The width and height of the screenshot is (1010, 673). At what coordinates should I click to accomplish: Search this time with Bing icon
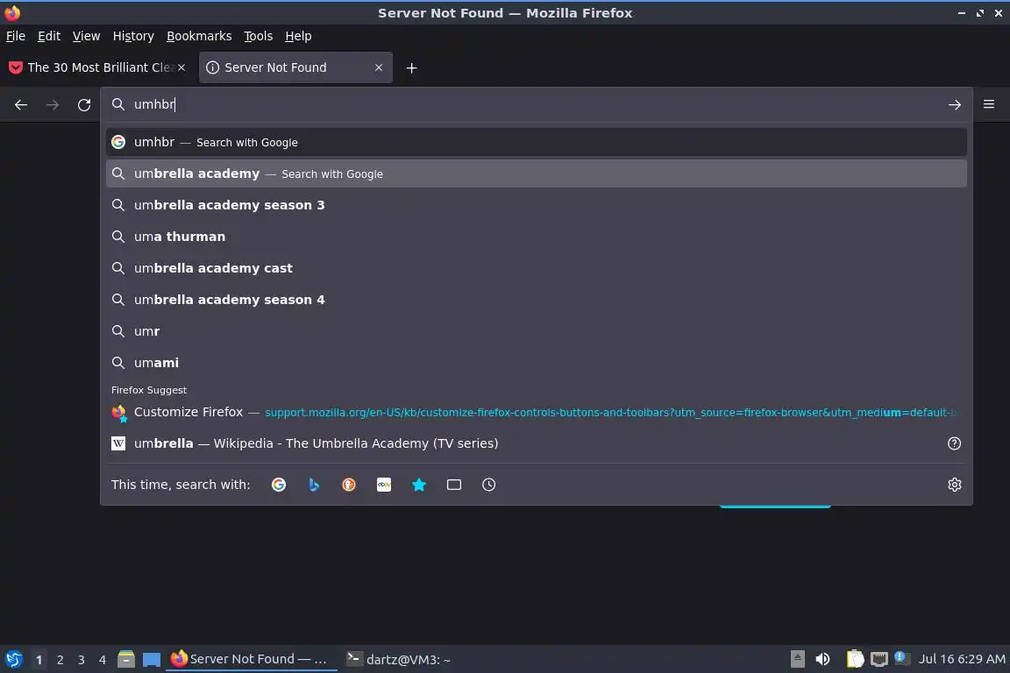[314, 485]
